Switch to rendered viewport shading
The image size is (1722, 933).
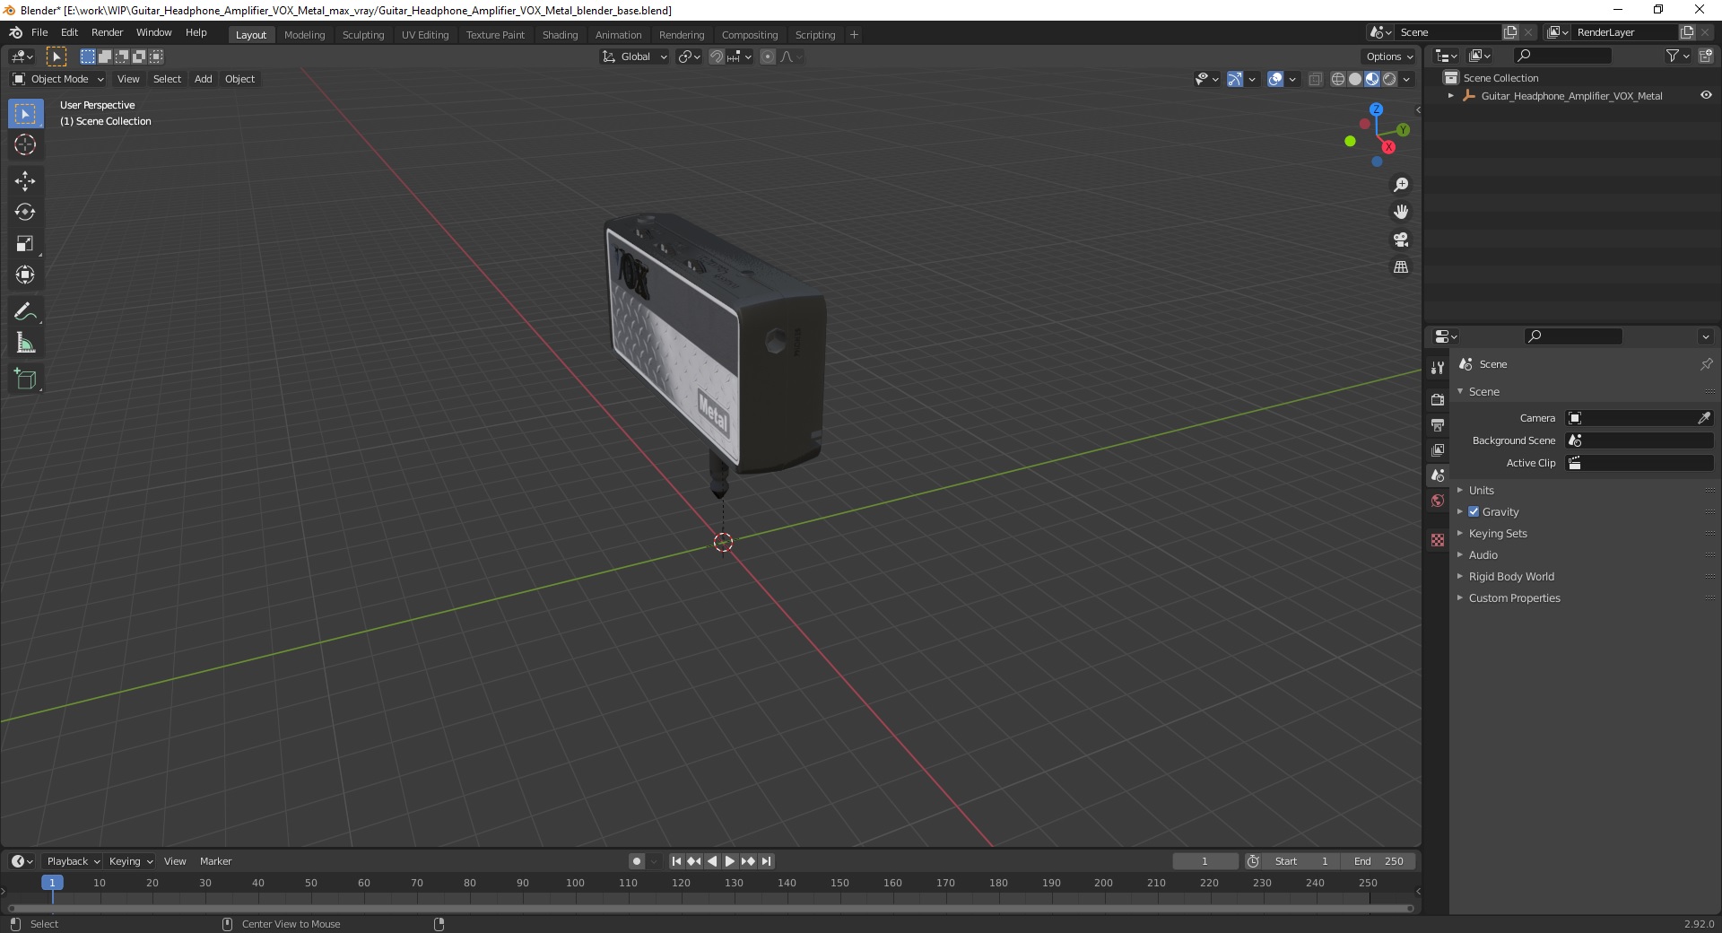[1389, 79]
